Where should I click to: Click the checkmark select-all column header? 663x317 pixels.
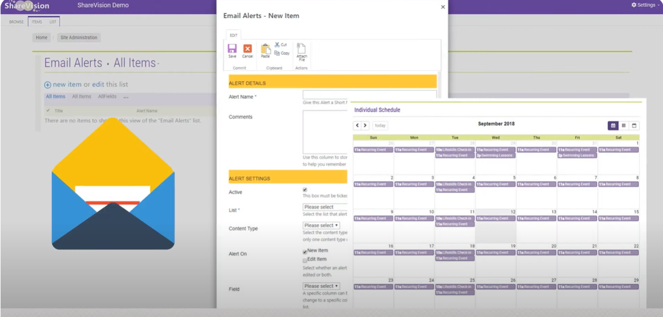48,111
